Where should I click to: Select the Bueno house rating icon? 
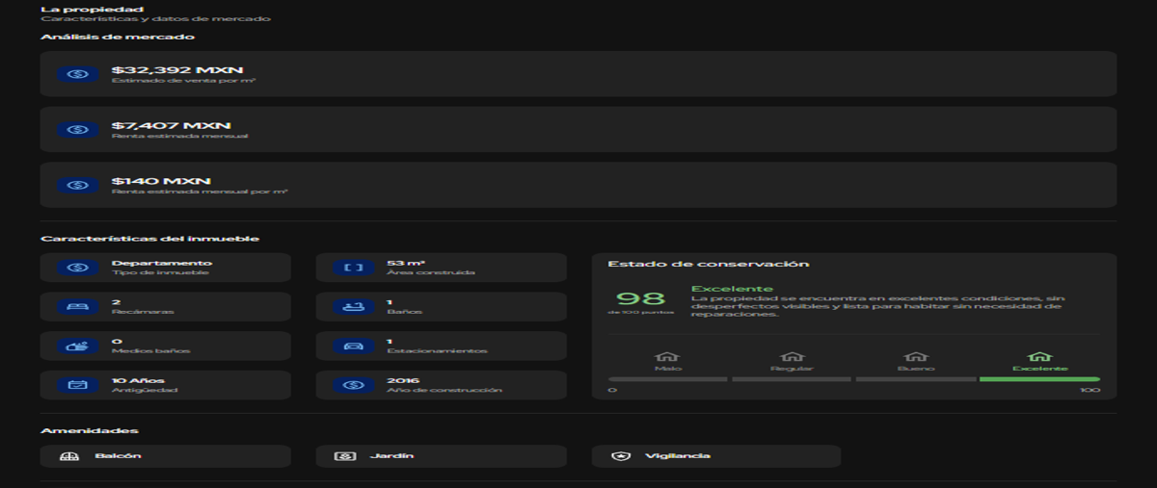916,356
